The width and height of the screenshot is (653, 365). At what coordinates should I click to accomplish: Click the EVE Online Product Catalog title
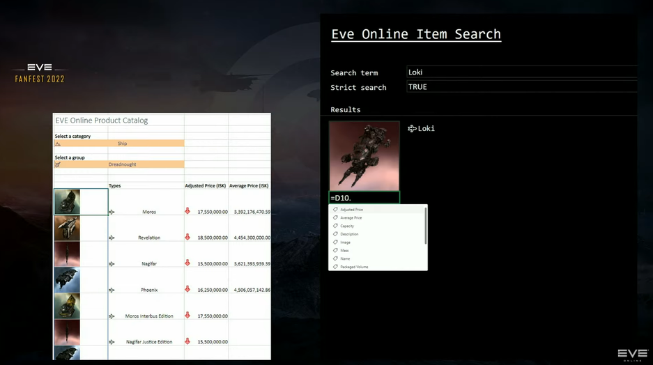pos(102,121)
